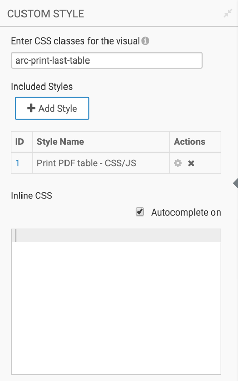Viewport: 238px width, 381px height.
Task: Open the info tooltip beside CSS classes label
Action: click(145, 41)
